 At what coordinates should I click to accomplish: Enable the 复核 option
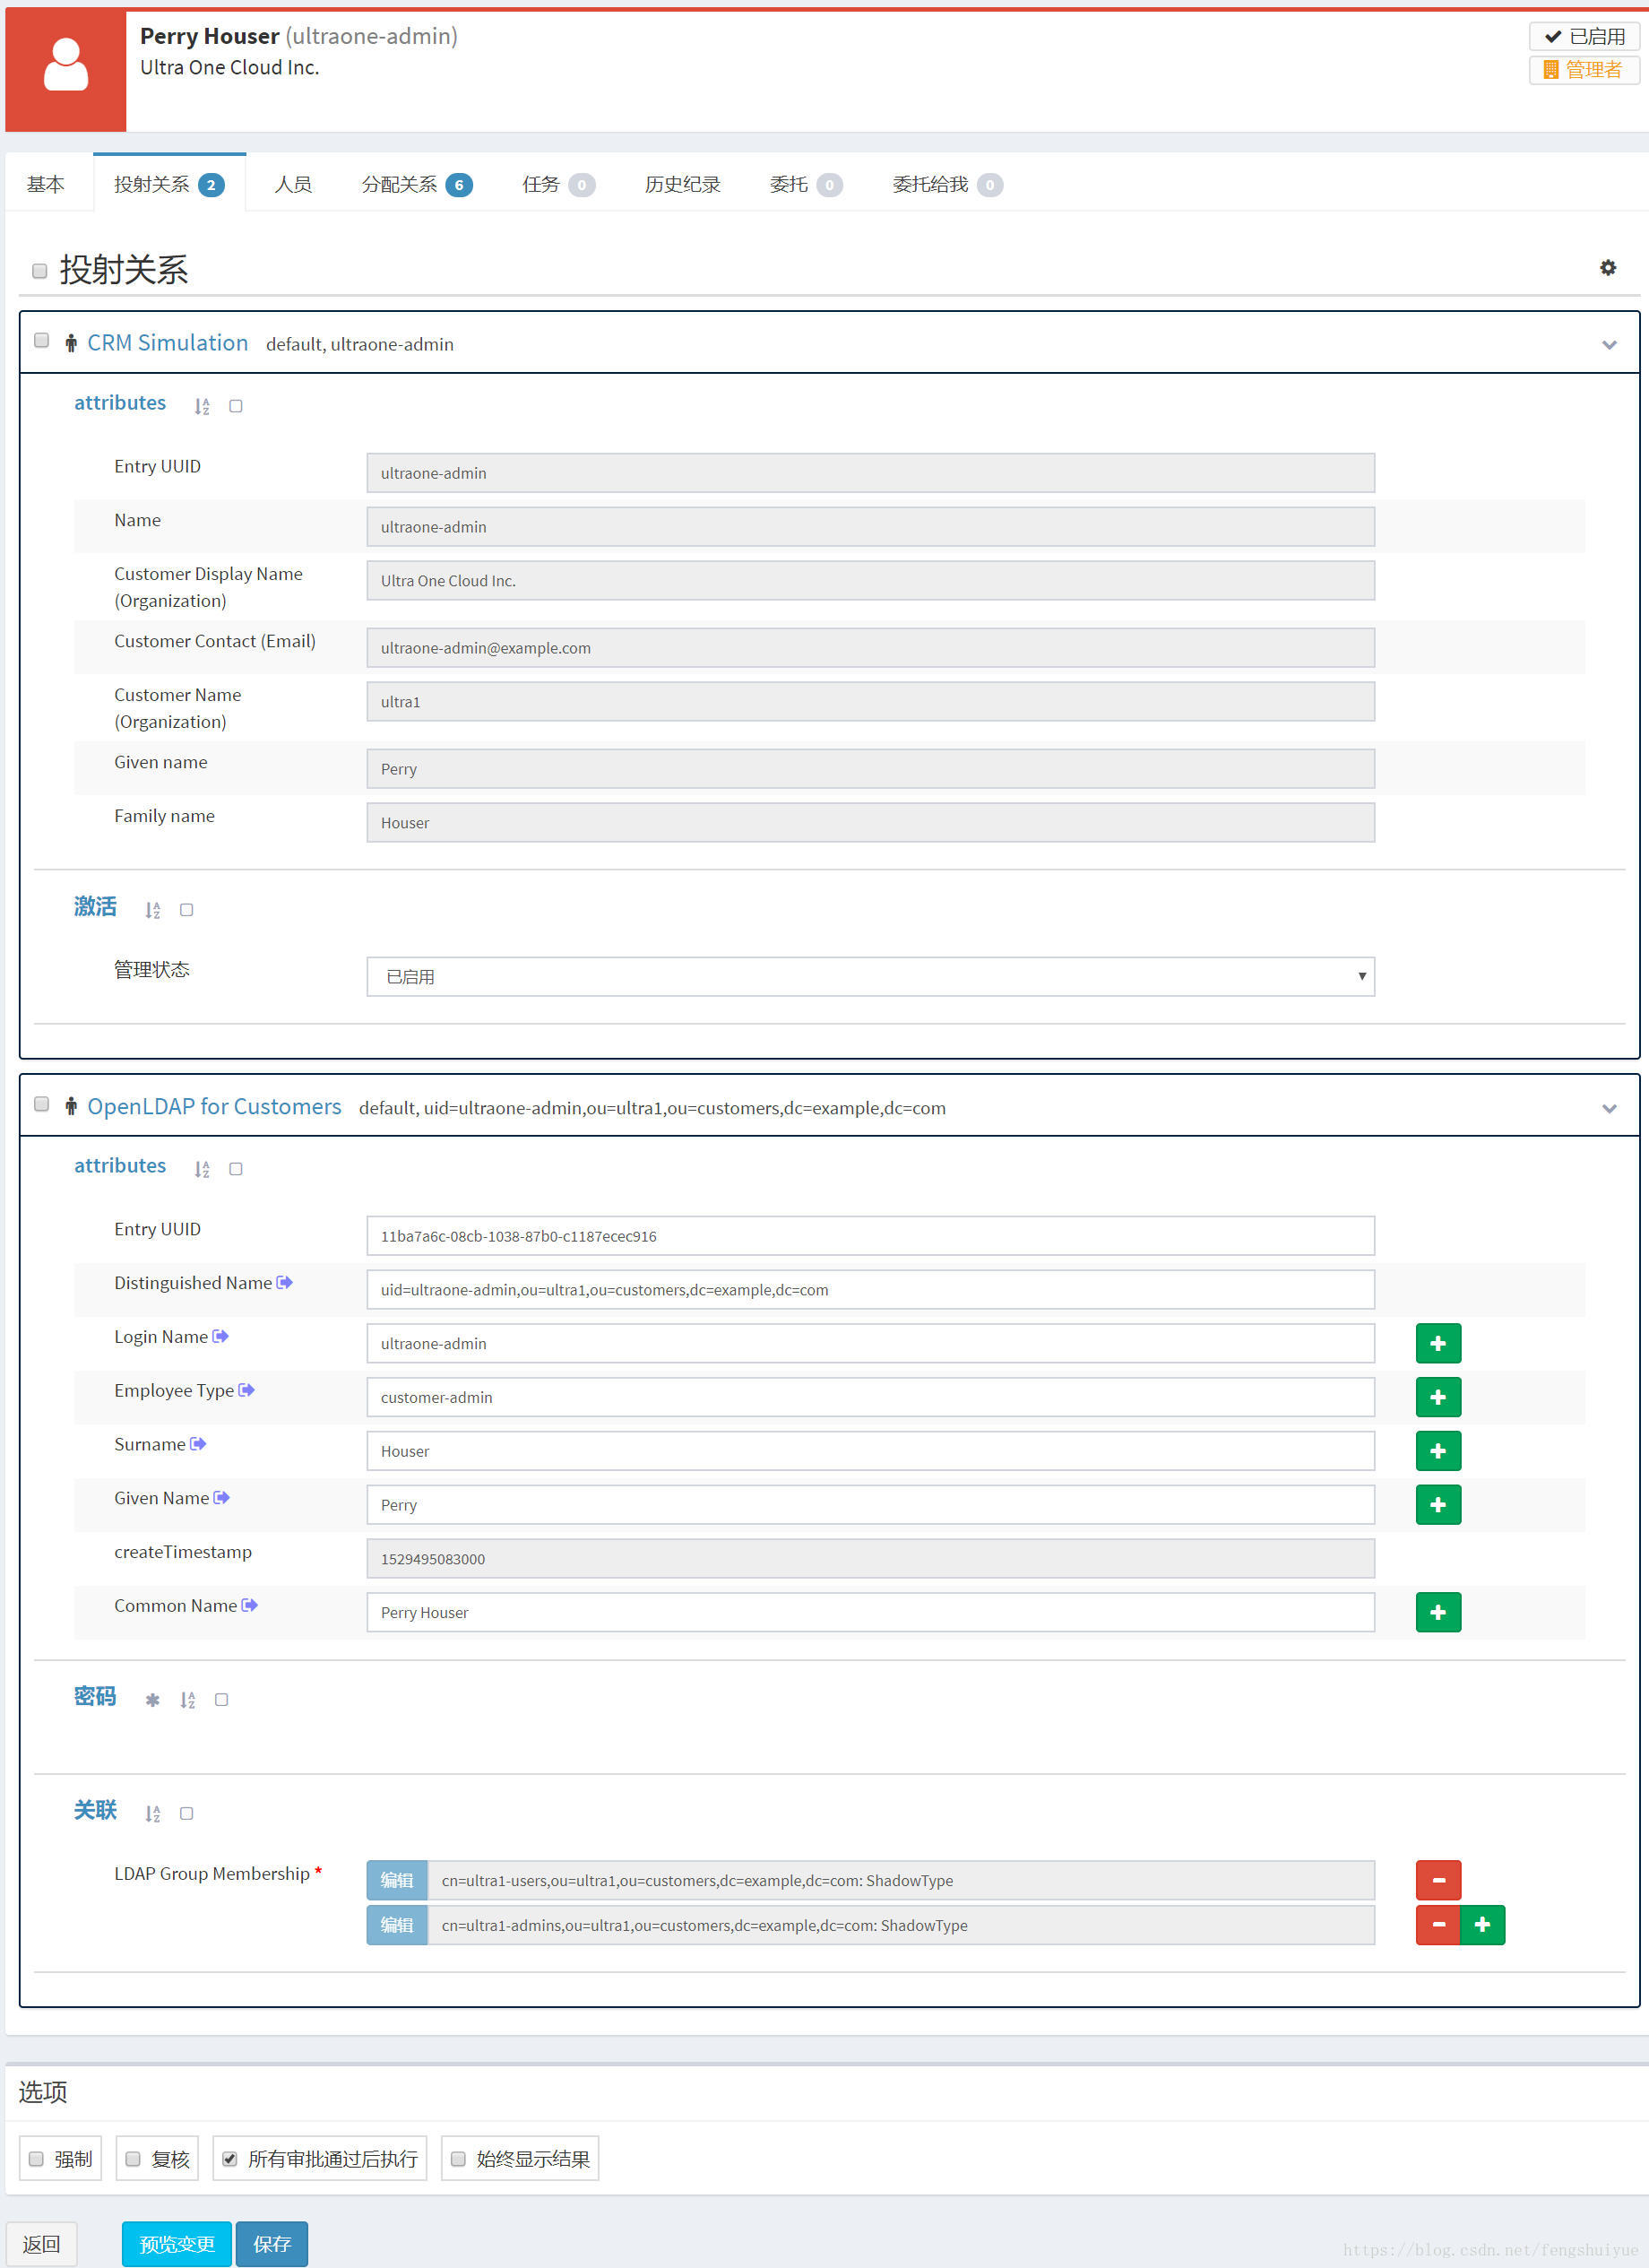(133, 2159)
